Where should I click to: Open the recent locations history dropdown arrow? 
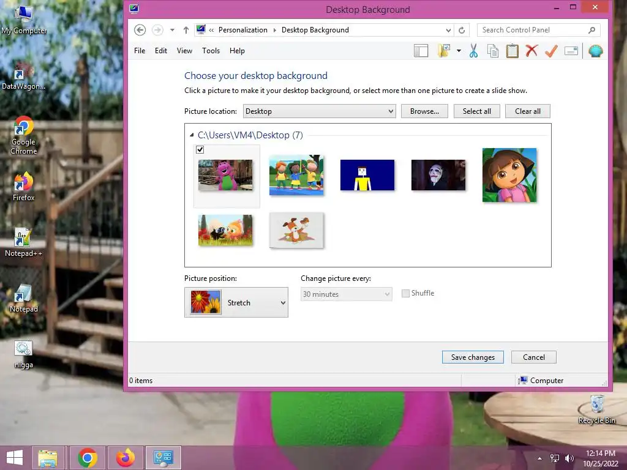pos(172,30)
